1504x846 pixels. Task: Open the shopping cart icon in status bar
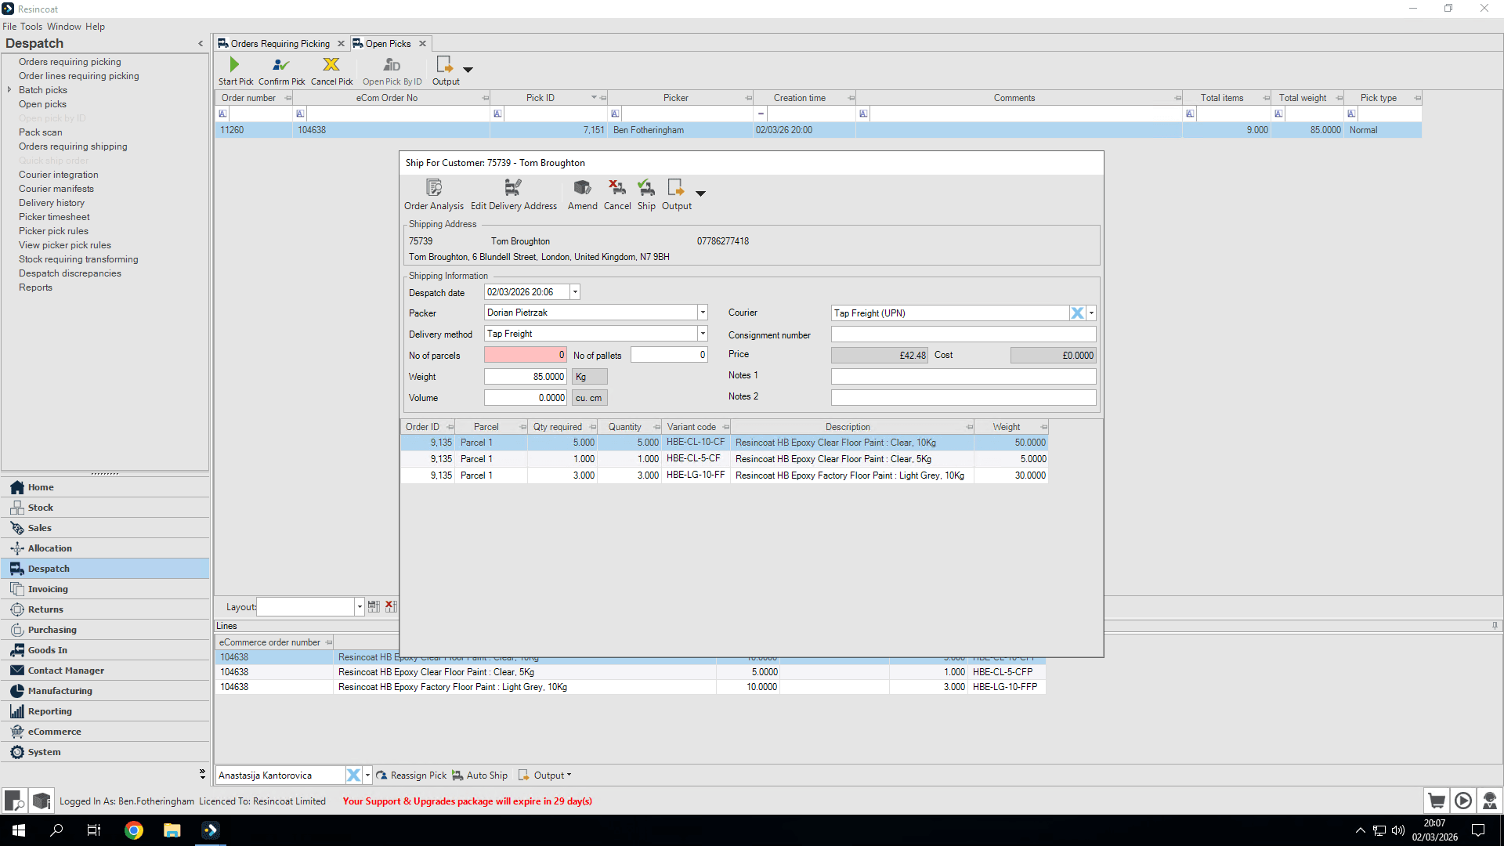coord(1436,801)
